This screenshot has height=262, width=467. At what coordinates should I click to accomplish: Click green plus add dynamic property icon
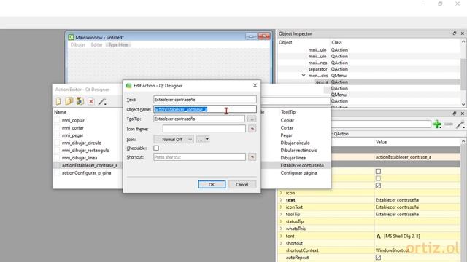(437, 124)
